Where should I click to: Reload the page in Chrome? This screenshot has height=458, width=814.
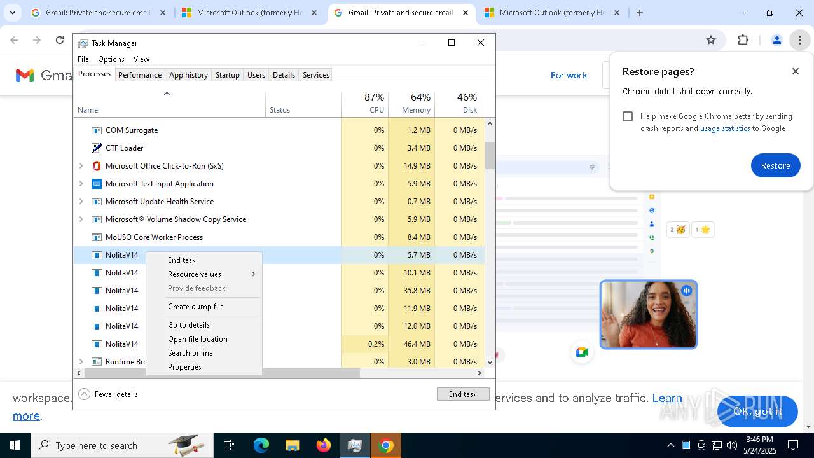coord(60,40)
